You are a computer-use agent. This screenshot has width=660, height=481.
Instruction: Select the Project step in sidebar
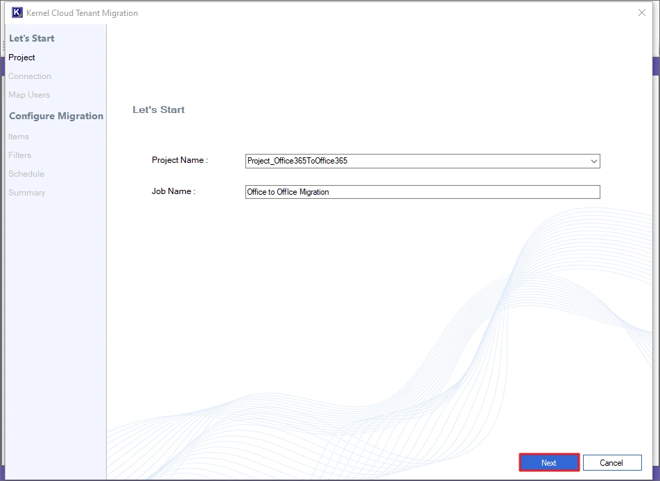(21, 58)
